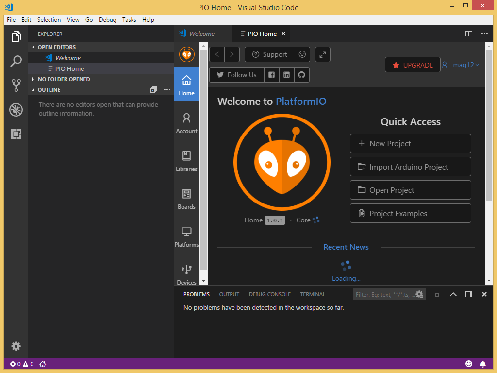497x373 pixels.
Task: Open the Debug menu
Action: pos(107,20)
